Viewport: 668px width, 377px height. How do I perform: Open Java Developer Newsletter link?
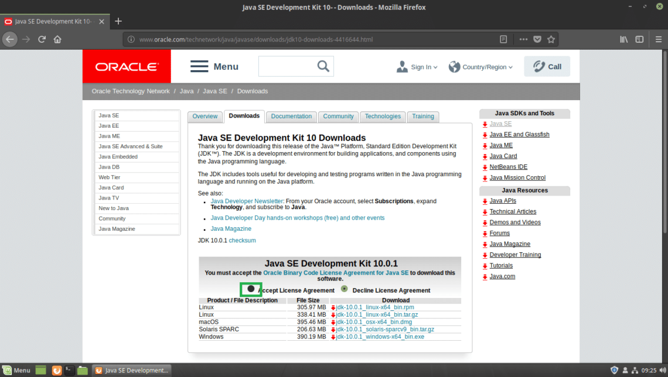coord(247,201)
